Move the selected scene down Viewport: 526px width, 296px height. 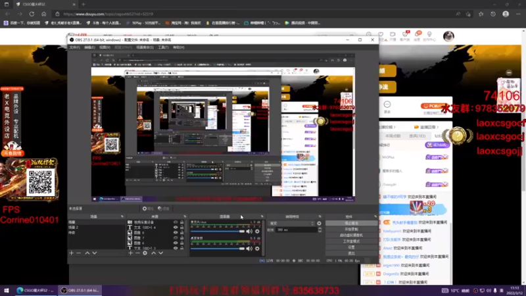tap(95, 253)
